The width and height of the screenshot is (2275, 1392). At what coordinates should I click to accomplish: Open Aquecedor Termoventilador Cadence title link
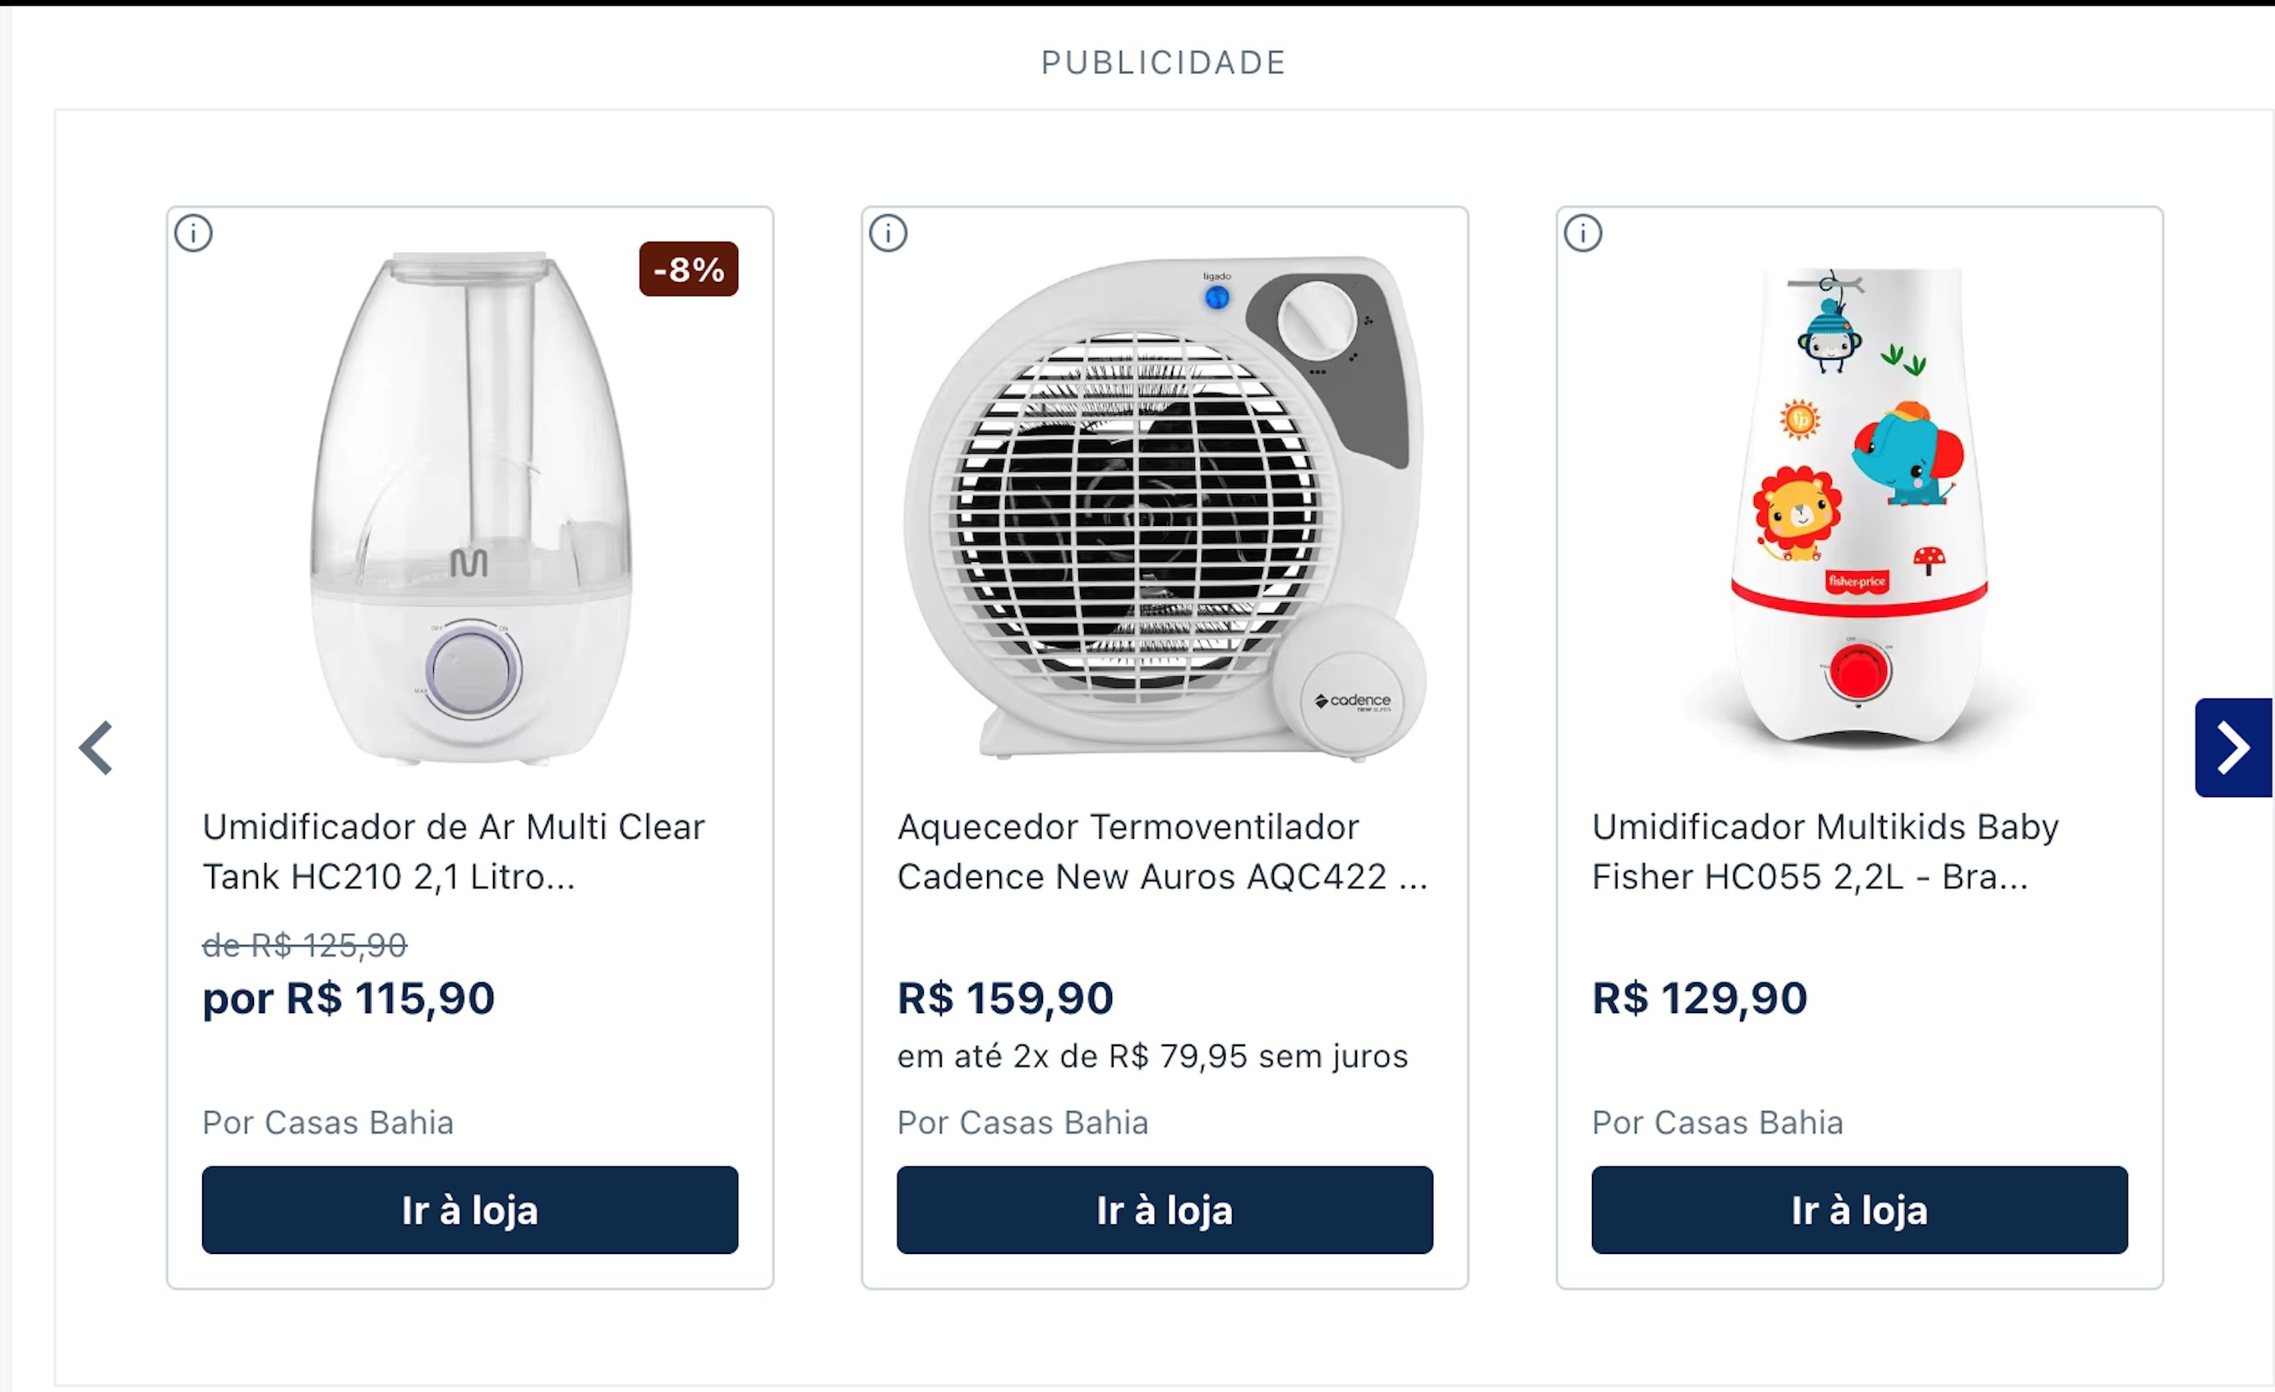point(1161,851)
